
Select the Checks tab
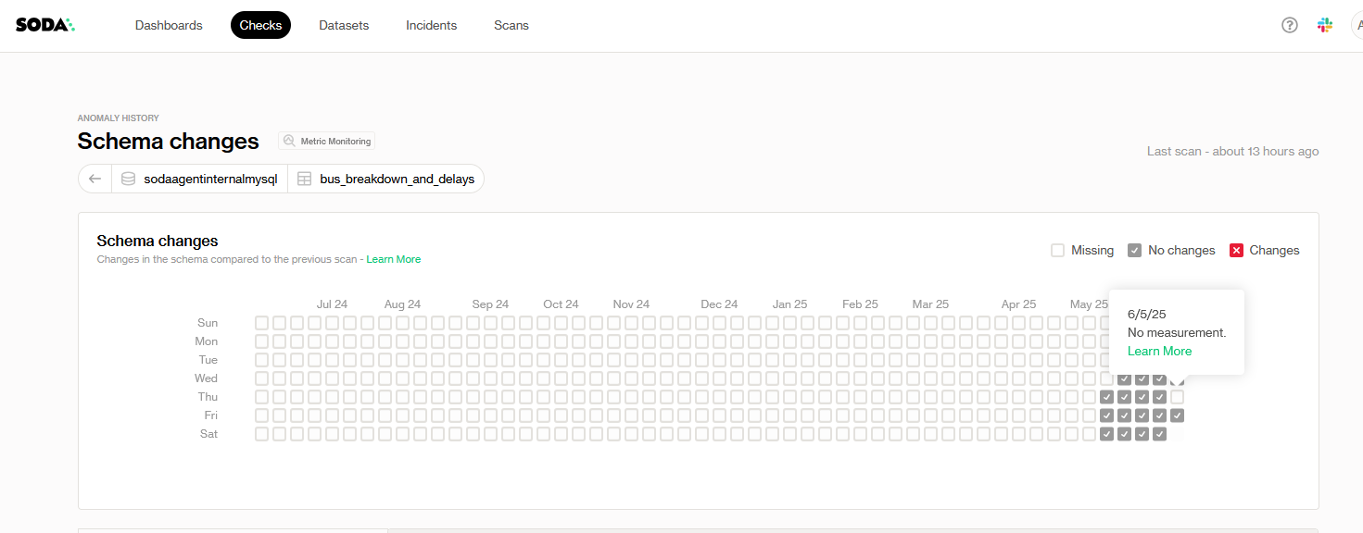(260, 25)
